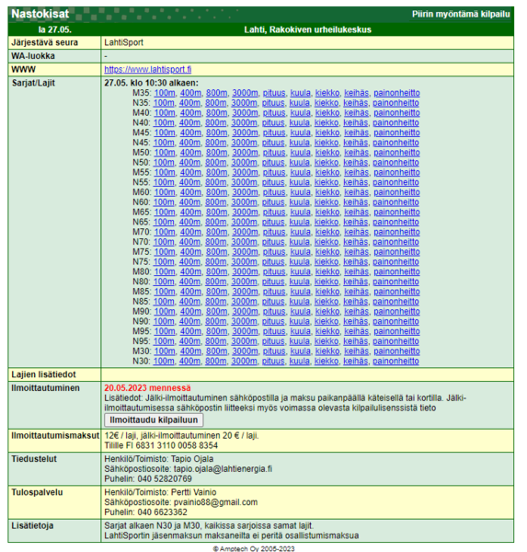This screenshot has height=552, width=527.
Task: Select N60 800m event link
Action: click(216, 202)
